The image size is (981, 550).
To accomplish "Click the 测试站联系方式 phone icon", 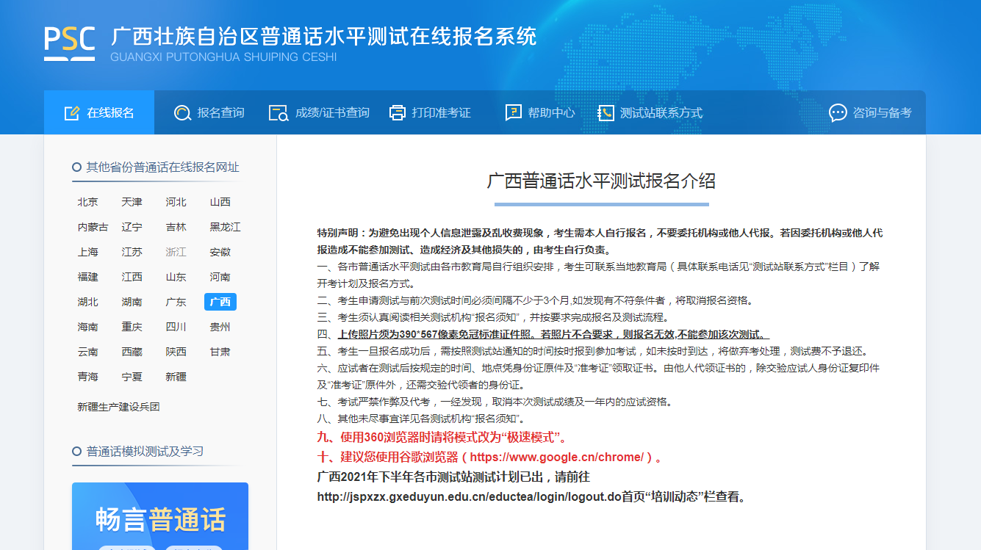I will [x=606, y=113].
